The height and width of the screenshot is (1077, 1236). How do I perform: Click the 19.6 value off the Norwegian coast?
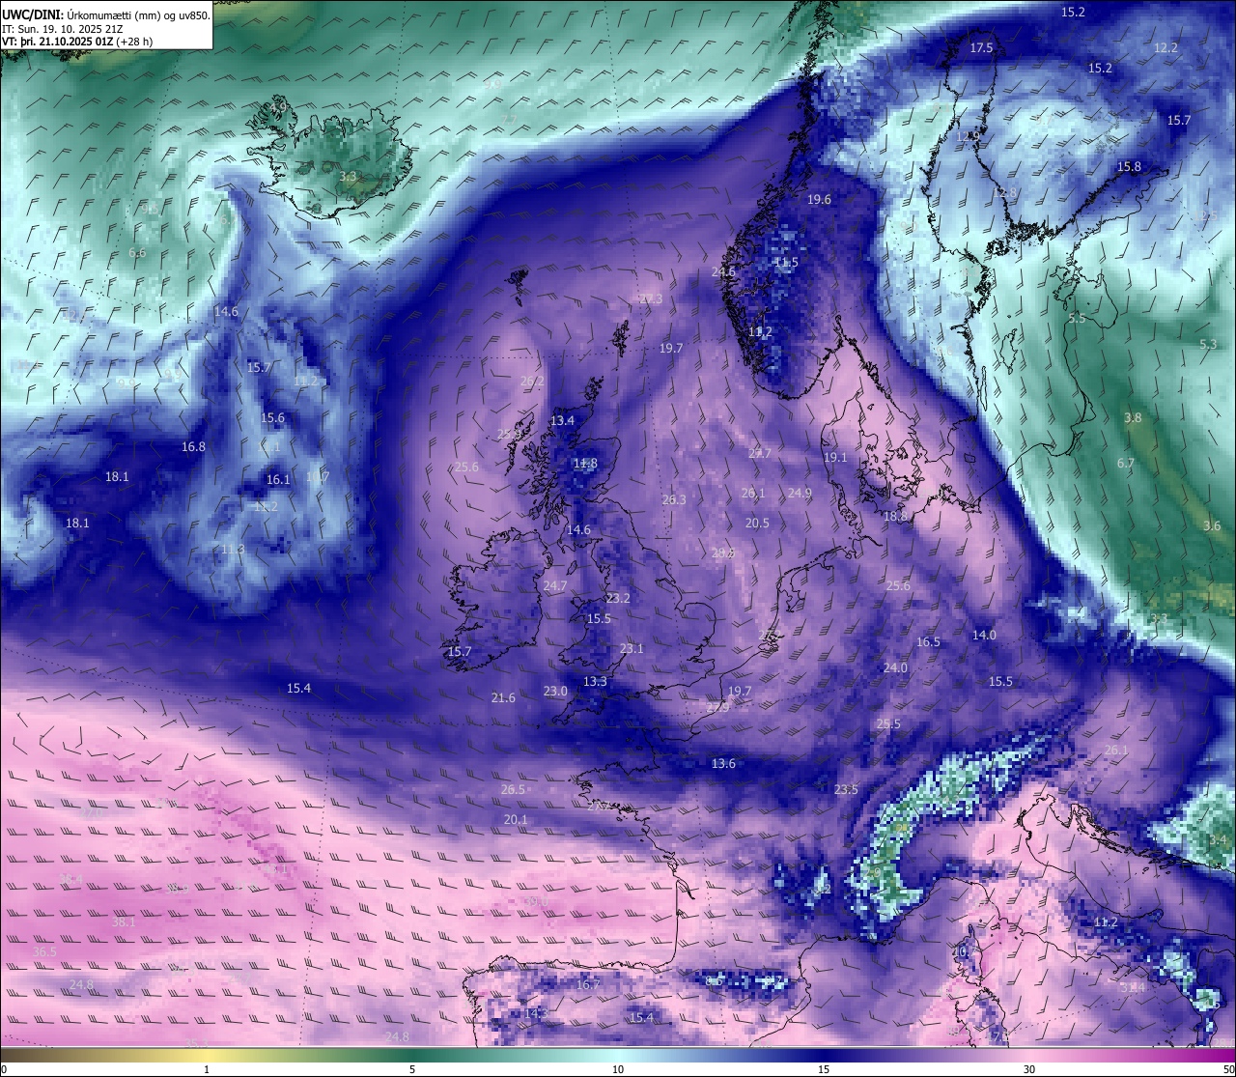(819, 200)
